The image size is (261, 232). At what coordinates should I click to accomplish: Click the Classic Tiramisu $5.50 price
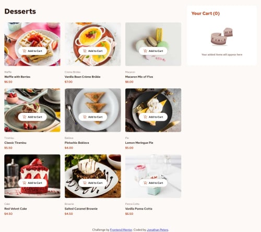pos(8,148)
